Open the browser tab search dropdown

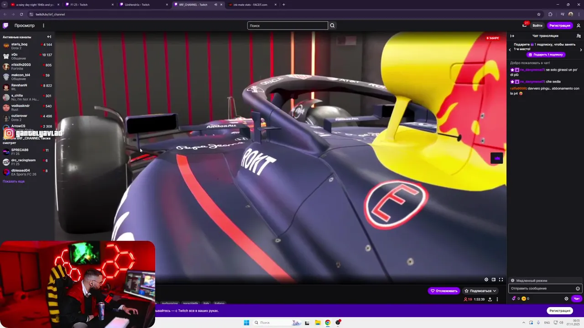pos(5,5)
